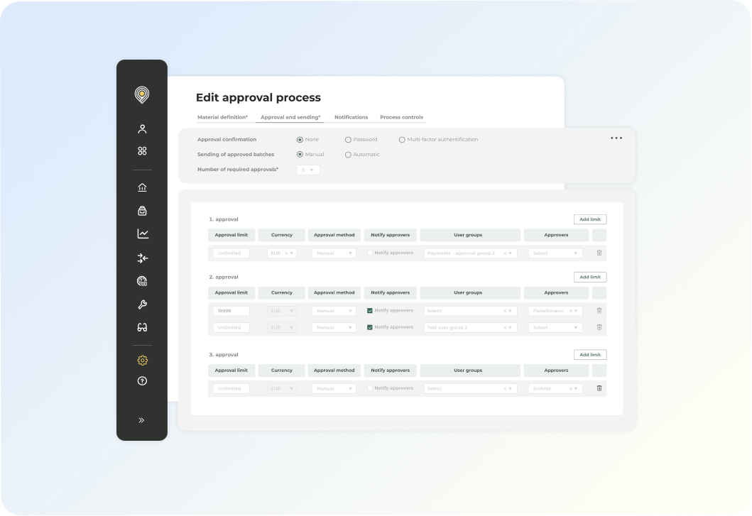
Task: Open the help question mark icon
Action: pos(142,381)
